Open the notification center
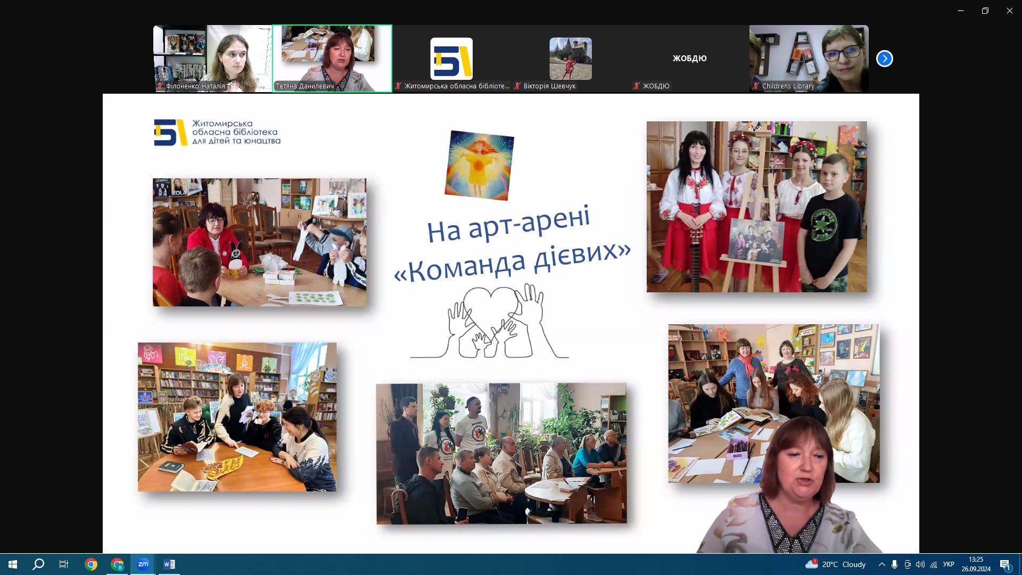Viewport: 1022px width, 575px height. (x=1005, y=564)
